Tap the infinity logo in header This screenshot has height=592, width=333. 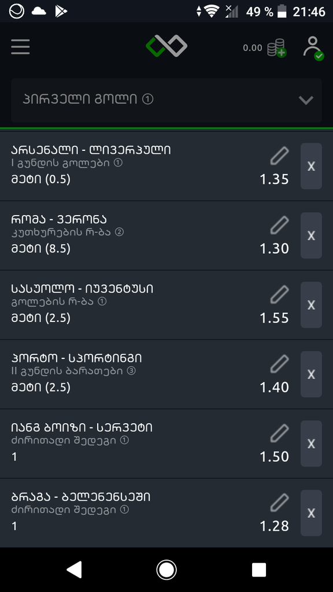coord(166,46)
